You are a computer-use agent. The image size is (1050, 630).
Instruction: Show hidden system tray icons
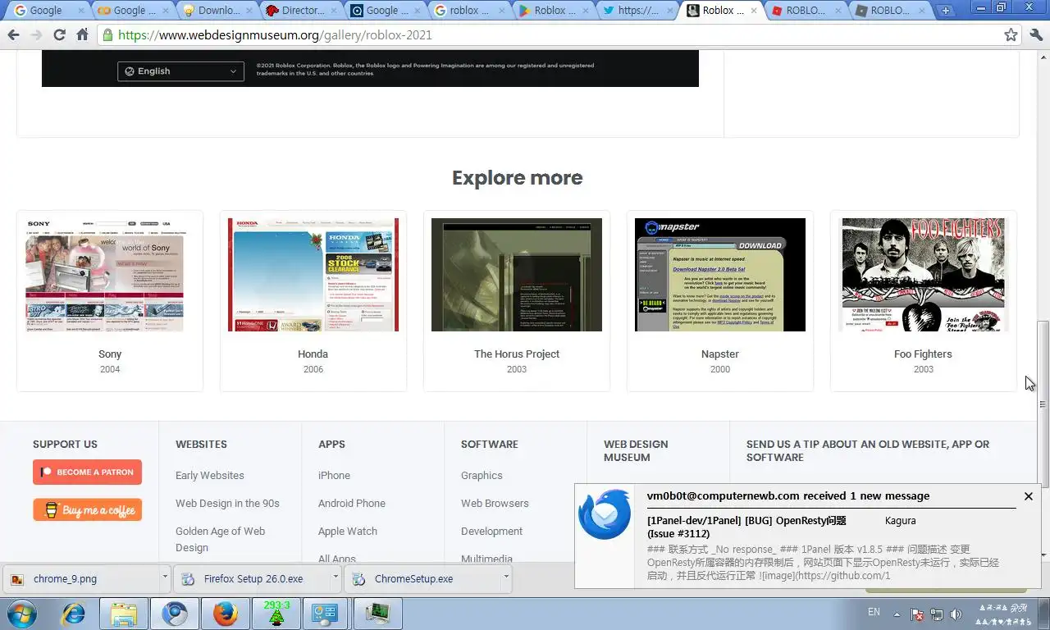(897, 614)
